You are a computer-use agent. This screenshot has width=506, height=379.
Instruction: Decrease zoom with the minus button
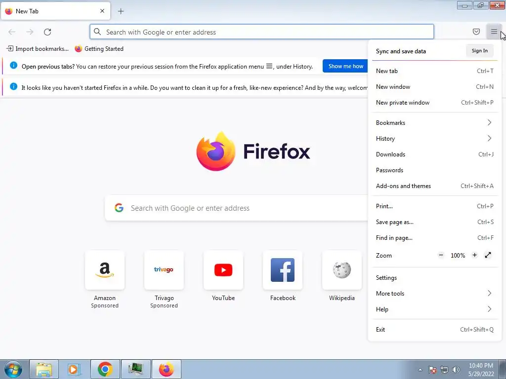[441, 255]
